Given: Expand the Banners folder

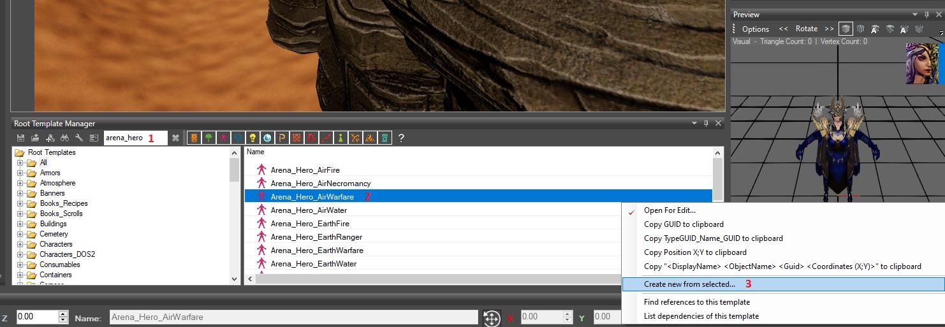Looking at the screenshot, I should [20, 193].
